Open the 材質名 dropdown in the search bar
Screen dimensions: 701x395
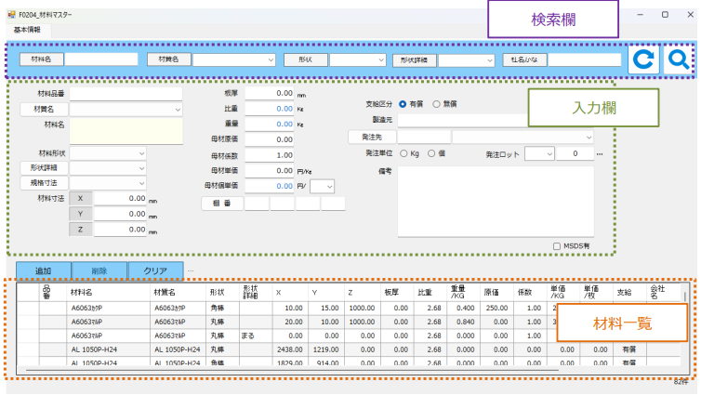pos(271,59)
